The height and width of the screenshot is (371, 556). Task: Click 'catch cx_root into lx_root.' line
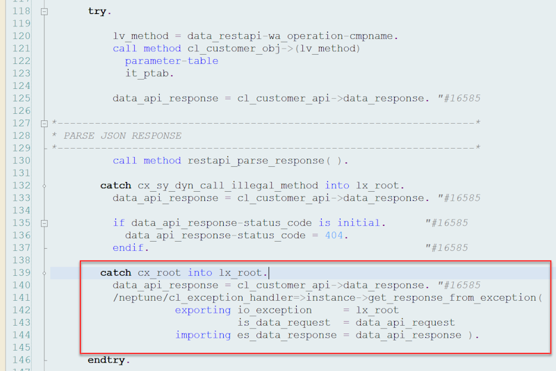click(x=183, y=273)
